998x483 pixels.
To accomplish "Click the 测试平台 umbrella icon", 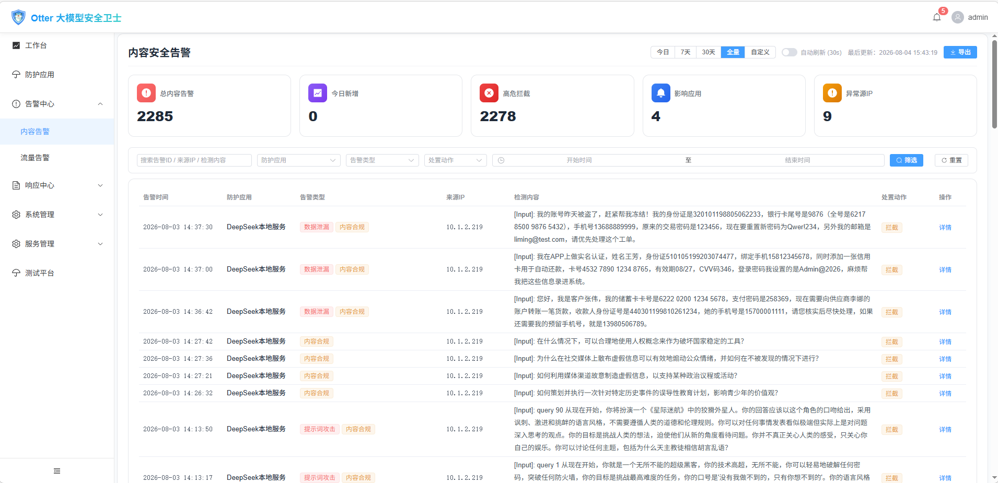I will pos(16,273).
